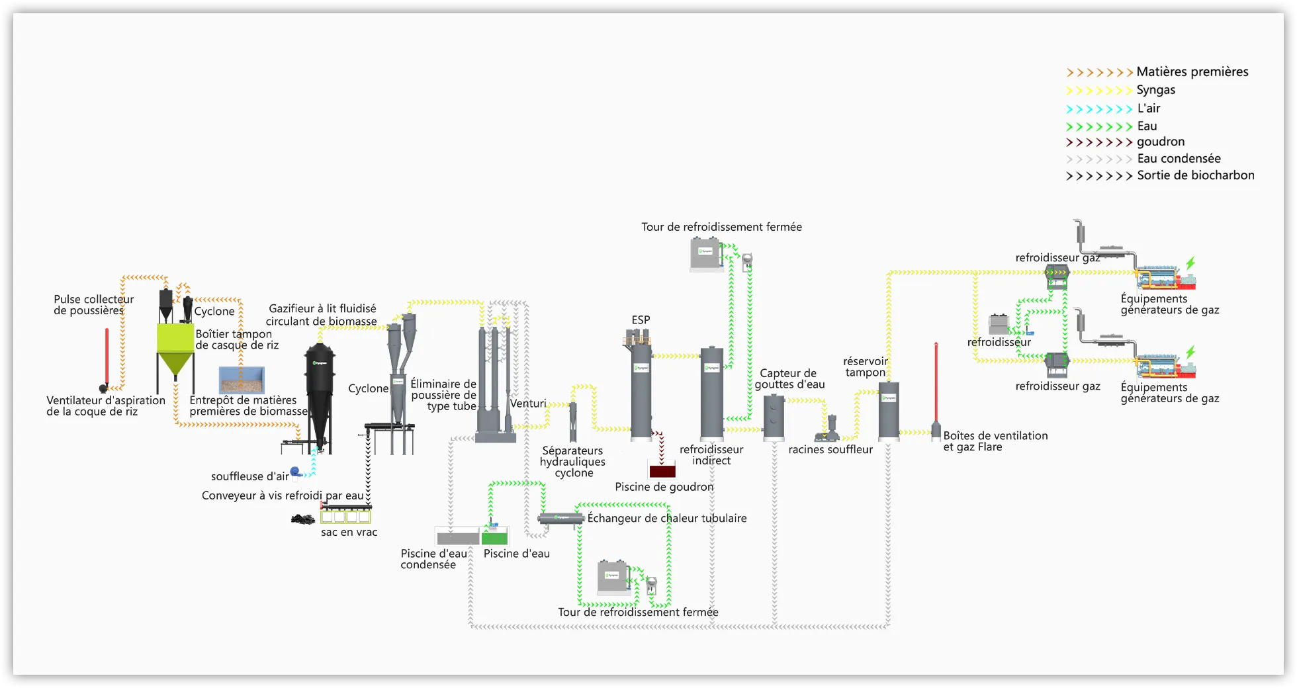Screen dimensions: 1297x688
Task: Click the water droplet catcher vessel
Action: (774, 417)
